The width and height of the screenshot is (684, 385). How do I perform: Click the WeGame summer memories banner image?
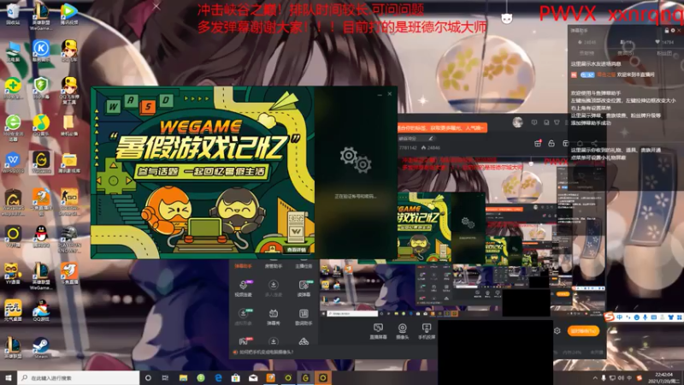click(203, 173)
